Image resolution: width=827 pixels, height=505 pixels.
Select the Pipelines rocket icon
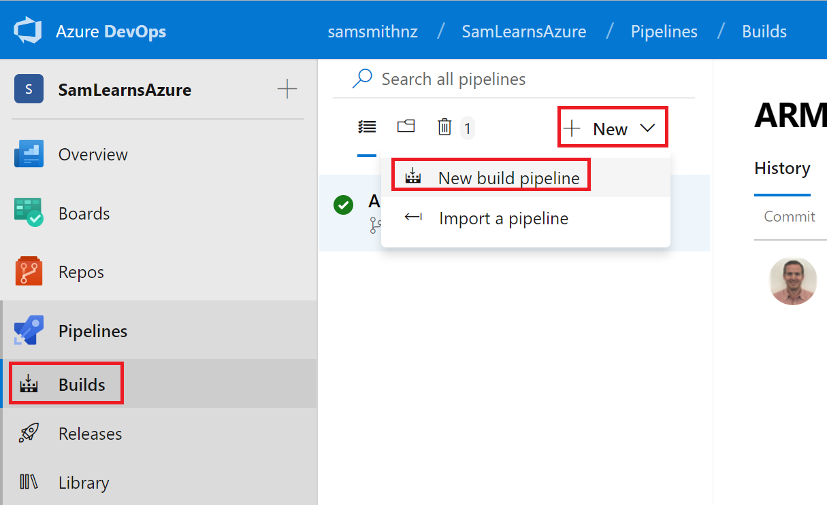tap(29, 331)
